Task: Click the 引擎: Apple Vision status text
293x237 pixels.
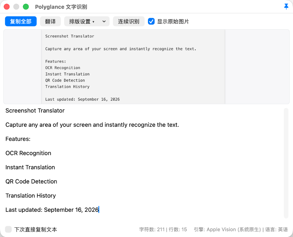Action: 227,230
